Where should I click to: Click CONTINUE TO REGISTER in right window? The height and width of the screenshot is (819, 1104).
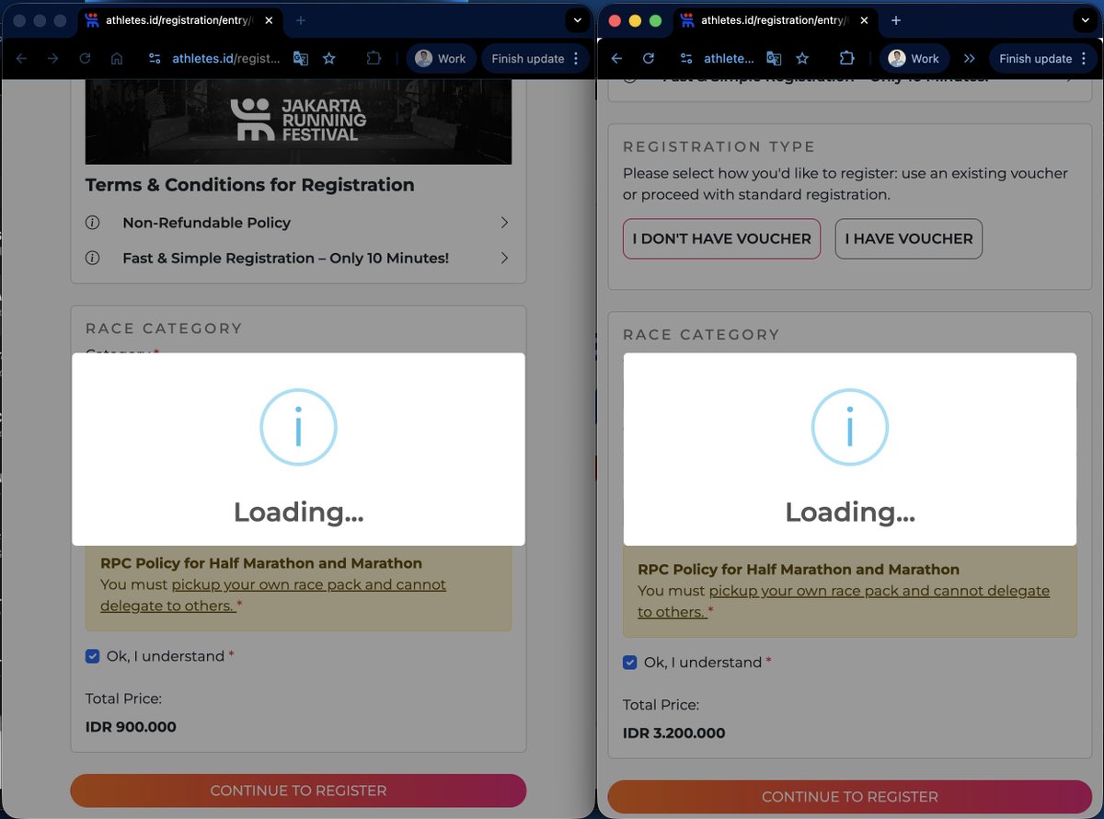850,797
